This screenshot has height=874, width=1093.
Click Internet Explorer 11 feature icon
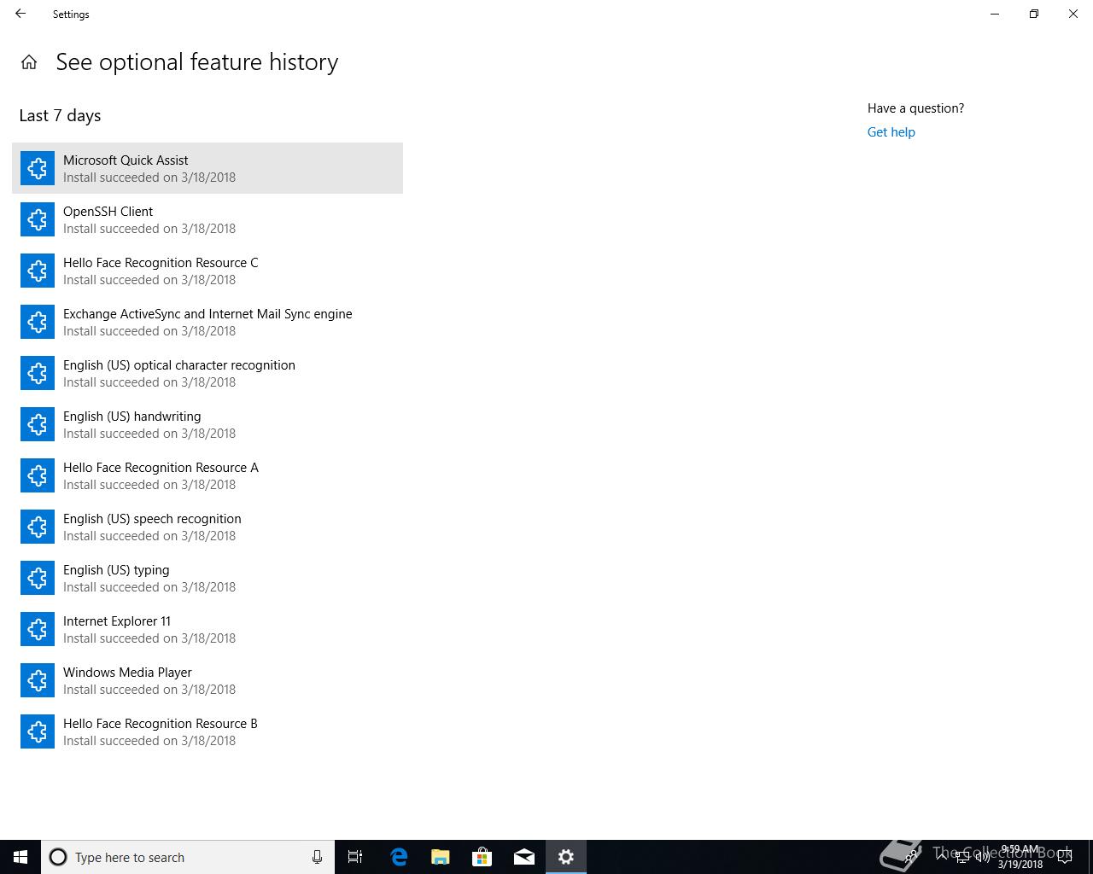(38, 629)
